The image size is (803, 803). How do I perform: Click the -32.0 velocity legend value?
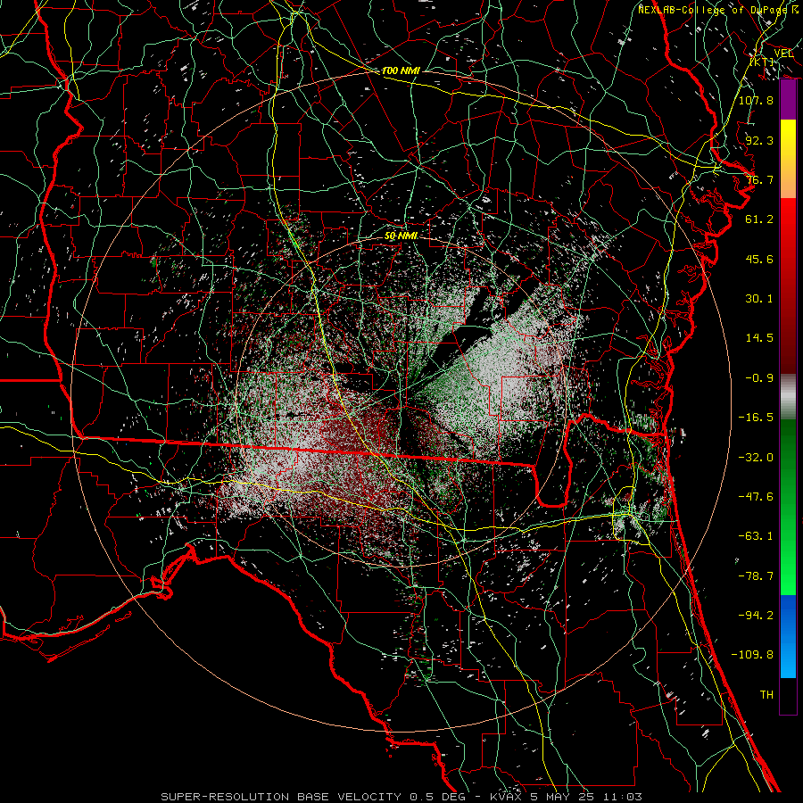756,458
